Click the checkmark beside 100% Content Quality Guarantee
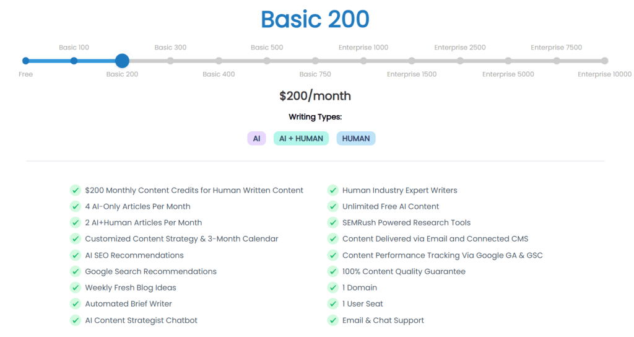634x337 pixels. click(x=332, y=271)
